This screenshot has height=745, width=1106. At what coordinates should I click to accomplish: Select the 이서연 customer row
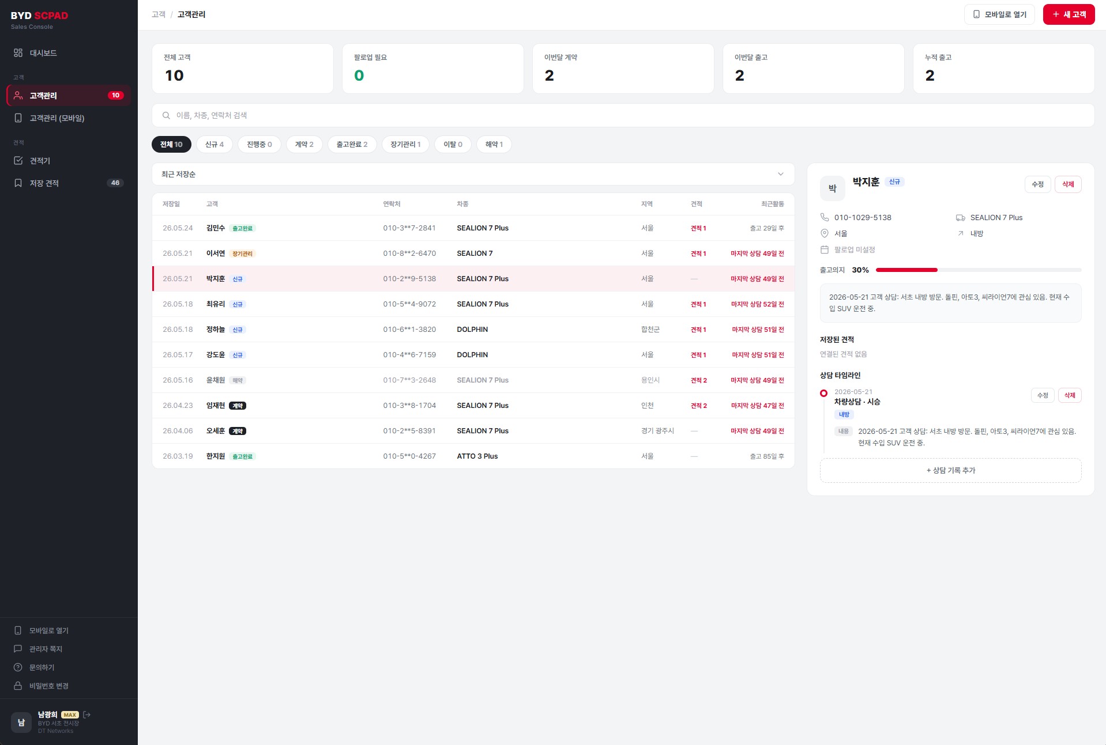[473, 254]
